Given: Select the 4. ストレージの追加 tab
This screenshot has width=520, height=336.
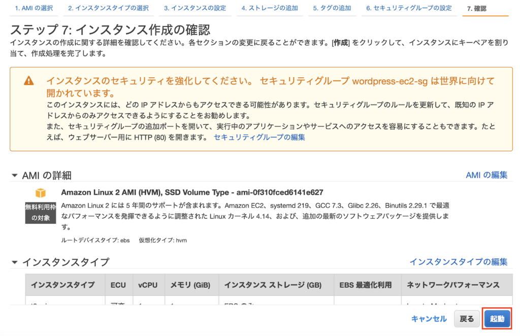Looking at the screenshot, I should (x=270, y=9).
